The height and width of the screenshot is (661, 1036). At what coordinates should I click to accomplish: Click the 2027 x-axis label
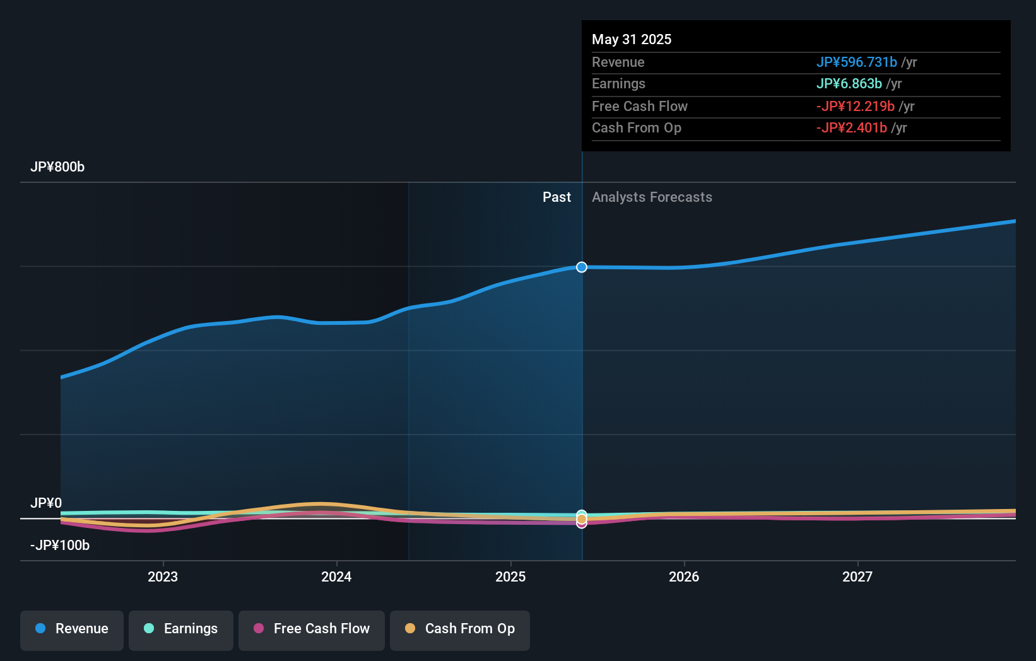pyautogui.click(x=857, y=577)
